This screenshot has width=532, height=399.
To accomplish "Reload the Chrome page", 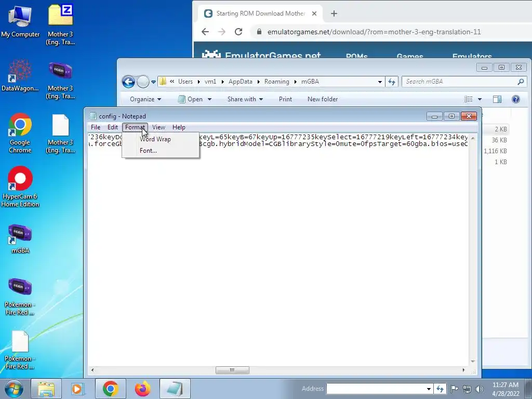I will pos(238,32).
